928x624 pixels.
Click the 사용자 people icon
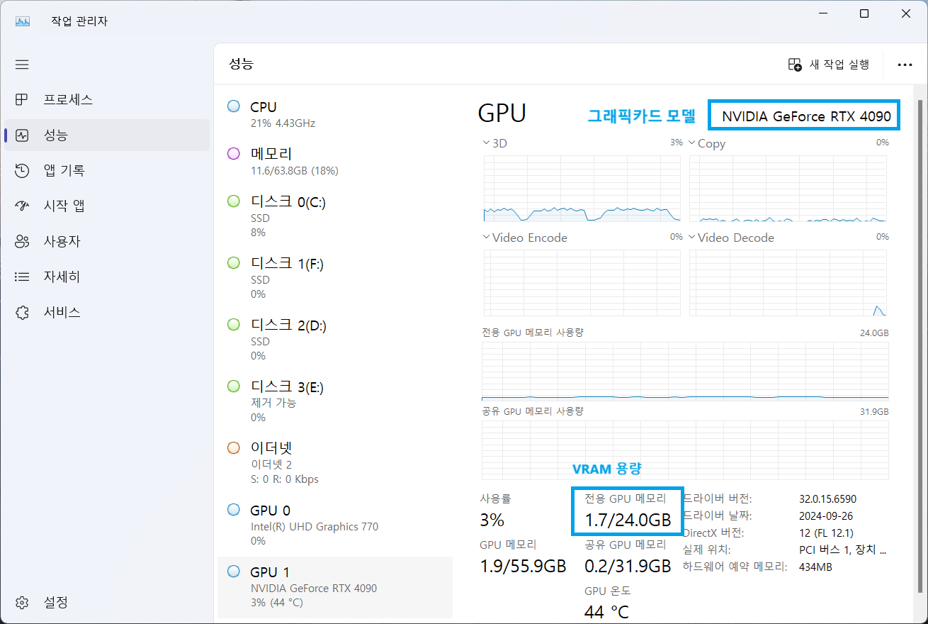[x=22, y=241]
